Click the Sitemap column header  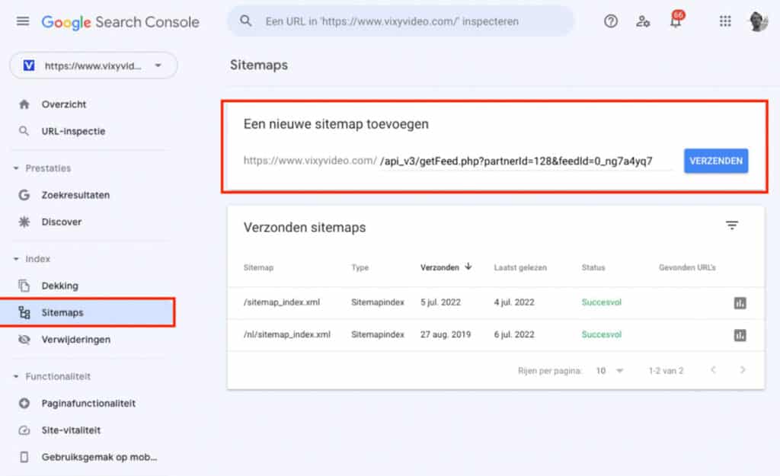tap(258, 267)
